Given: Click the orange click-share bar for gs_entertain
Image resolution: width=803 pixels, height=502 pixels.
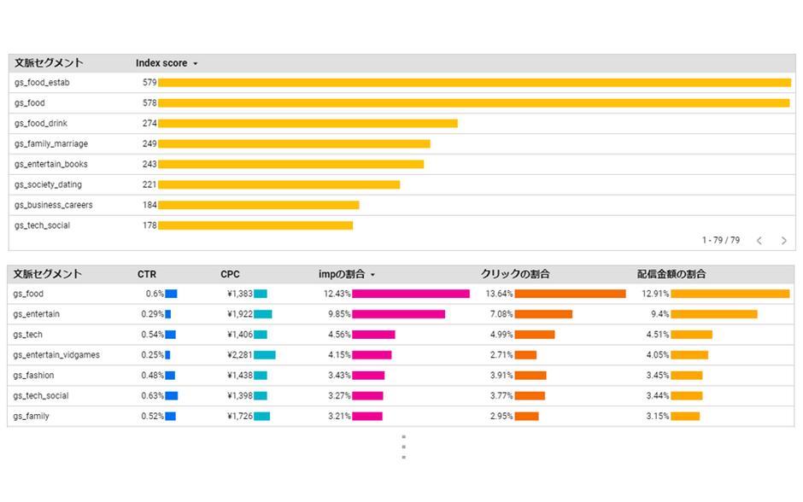Looking at the screenshot, I should [543, 314].
